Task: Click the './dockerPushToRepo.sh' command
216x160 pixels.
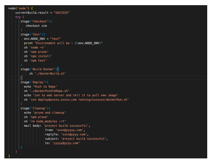Action: [x=50, y=91]
